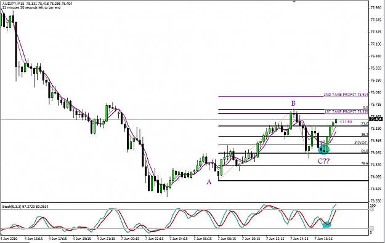Screen dimensions: 385x243
Task: Click the current price tag 75.404
Action: [x=376, y=119]
